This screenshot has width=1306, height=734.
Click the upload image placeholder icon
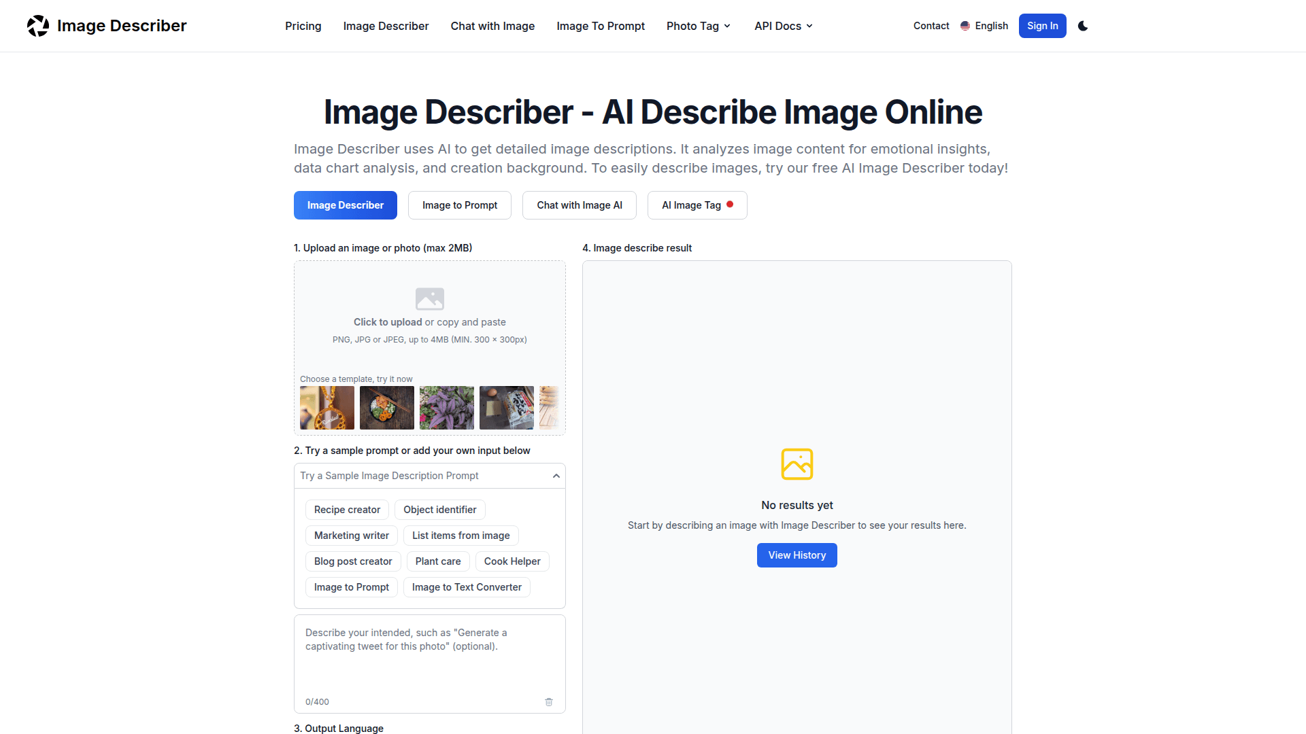pyautogui.click(x=429, y=298)
